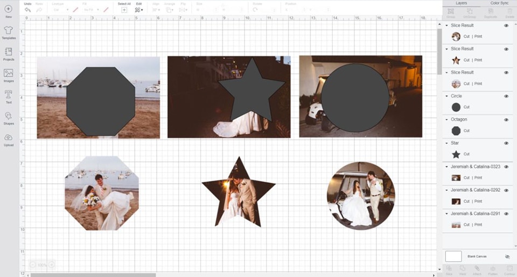517x277 pixels.
Task: Open the Arrange dropdown
Action: point(170,10)
